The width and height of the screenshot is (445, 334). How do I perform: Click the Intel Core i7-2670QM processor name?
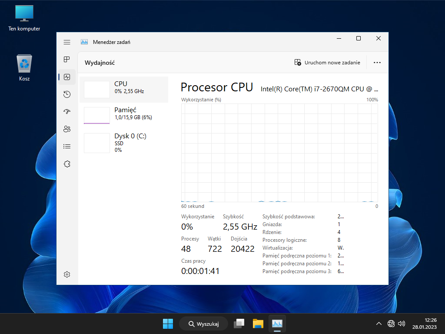319,89
